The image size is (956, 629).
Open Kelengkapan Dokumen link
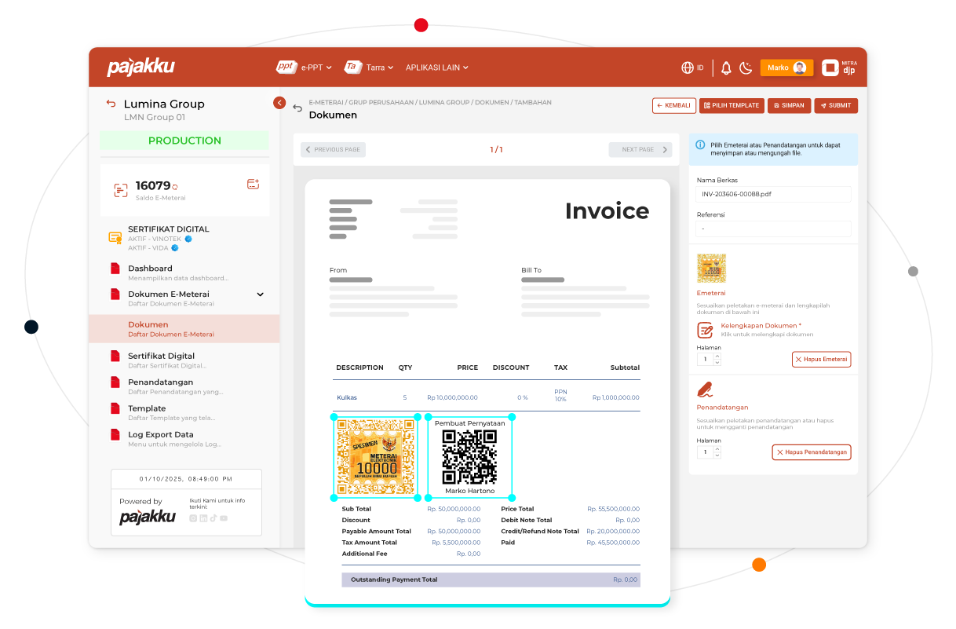coord(761,325)
